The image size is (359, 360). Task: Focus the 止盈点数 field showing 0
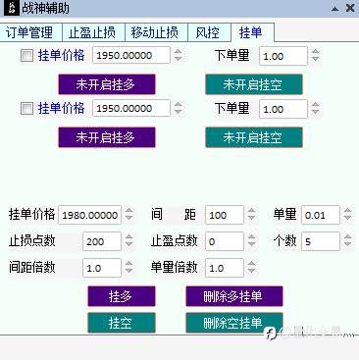225,241
